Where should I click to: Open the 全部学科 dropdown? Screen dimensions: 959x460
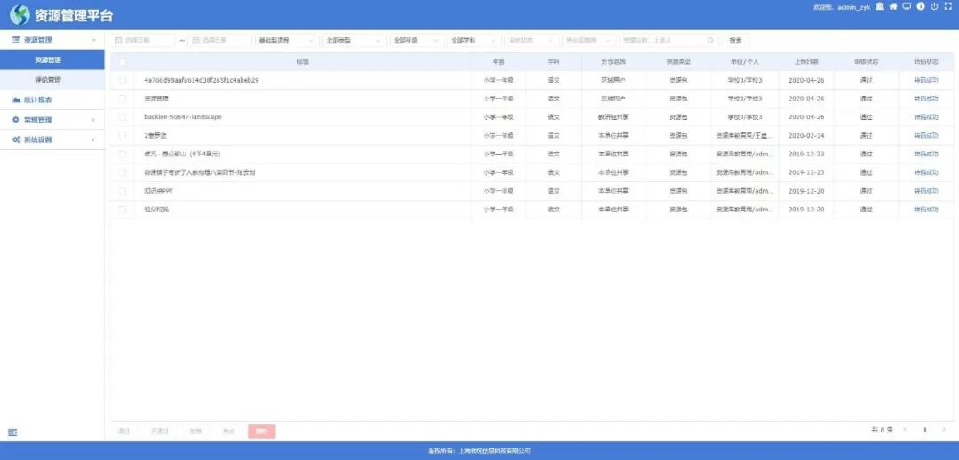[474, 40]
